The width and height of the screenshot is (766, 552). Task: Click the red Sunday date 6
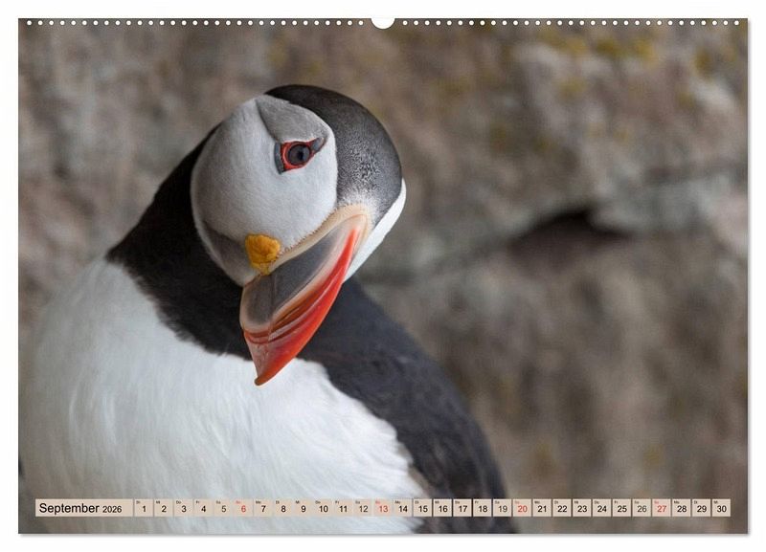coord(243,508)
